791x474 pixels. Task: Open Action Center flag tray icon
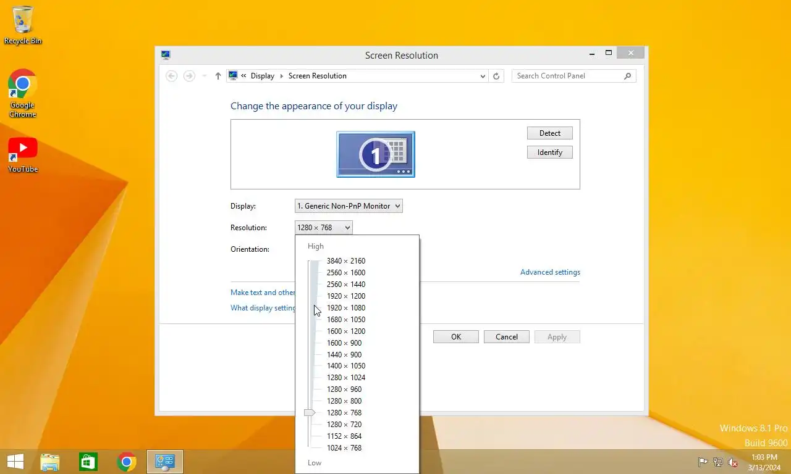tap(703, 462)
